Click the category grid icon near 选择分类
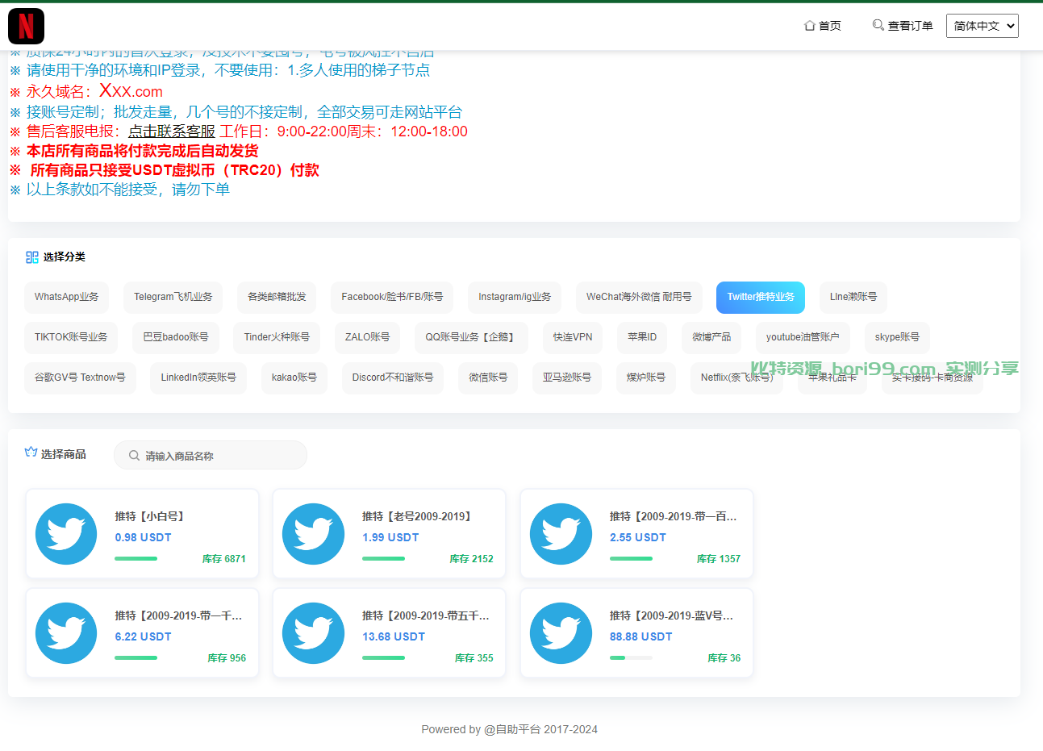The width and height of the screenshot is (1043, 751). [x=32, y=257]
